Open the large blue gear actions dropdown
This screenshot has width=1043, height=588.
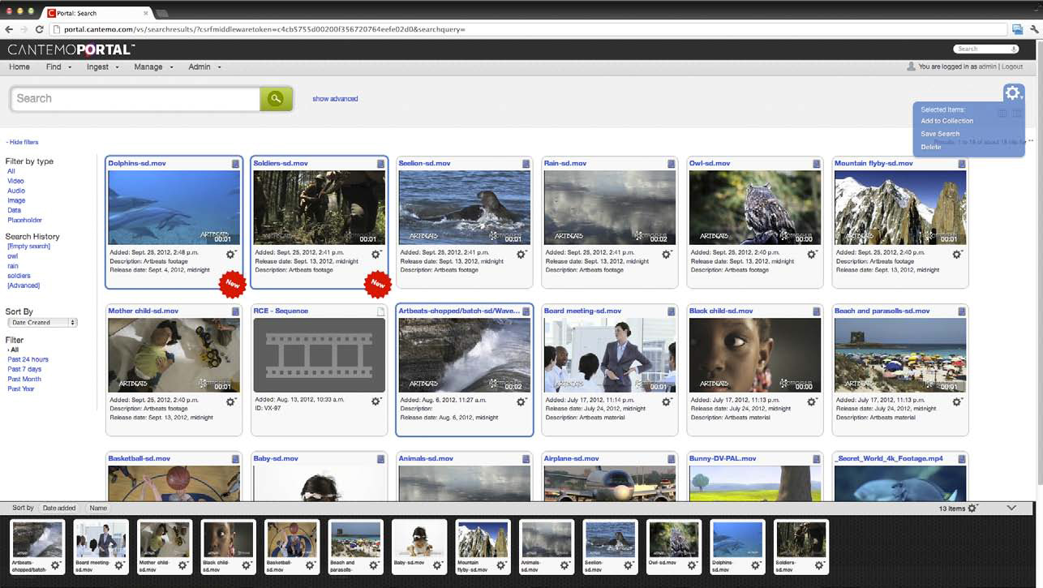point(1014,93)
